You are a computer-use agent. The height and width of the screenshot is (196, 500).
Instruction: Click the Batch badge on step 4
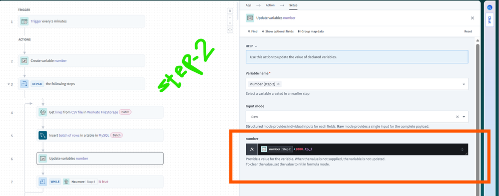coord(125,112)
